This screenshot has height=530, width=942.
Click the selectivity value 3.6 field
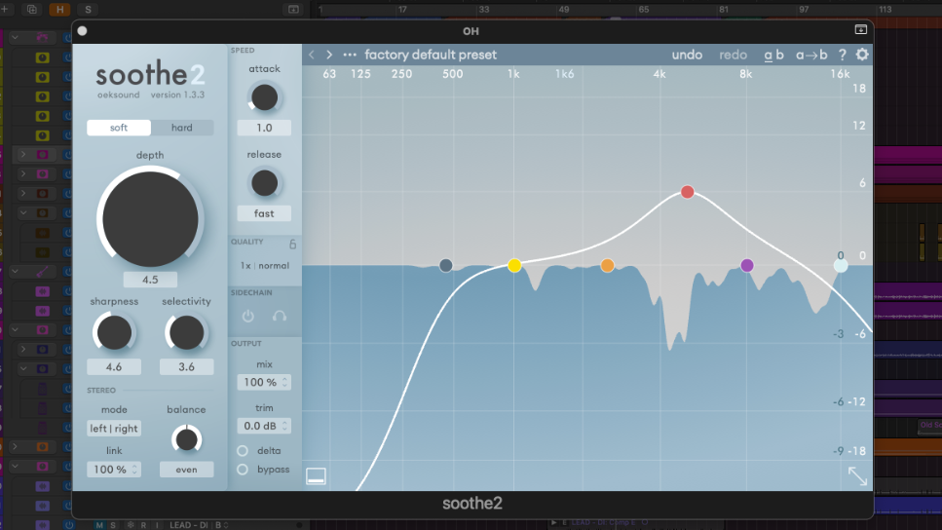[186, 366]
